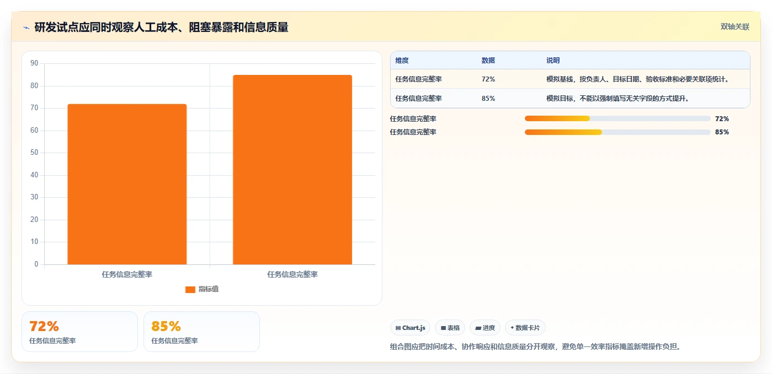Click 任务信息完整率 in the table's 72% row

tap(419, 79)
